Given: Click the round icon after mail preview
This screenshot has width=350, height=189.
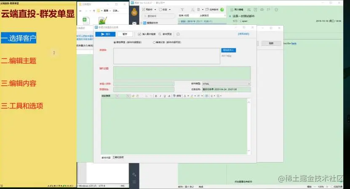Looking at the screenshot, I should (178, 34).
